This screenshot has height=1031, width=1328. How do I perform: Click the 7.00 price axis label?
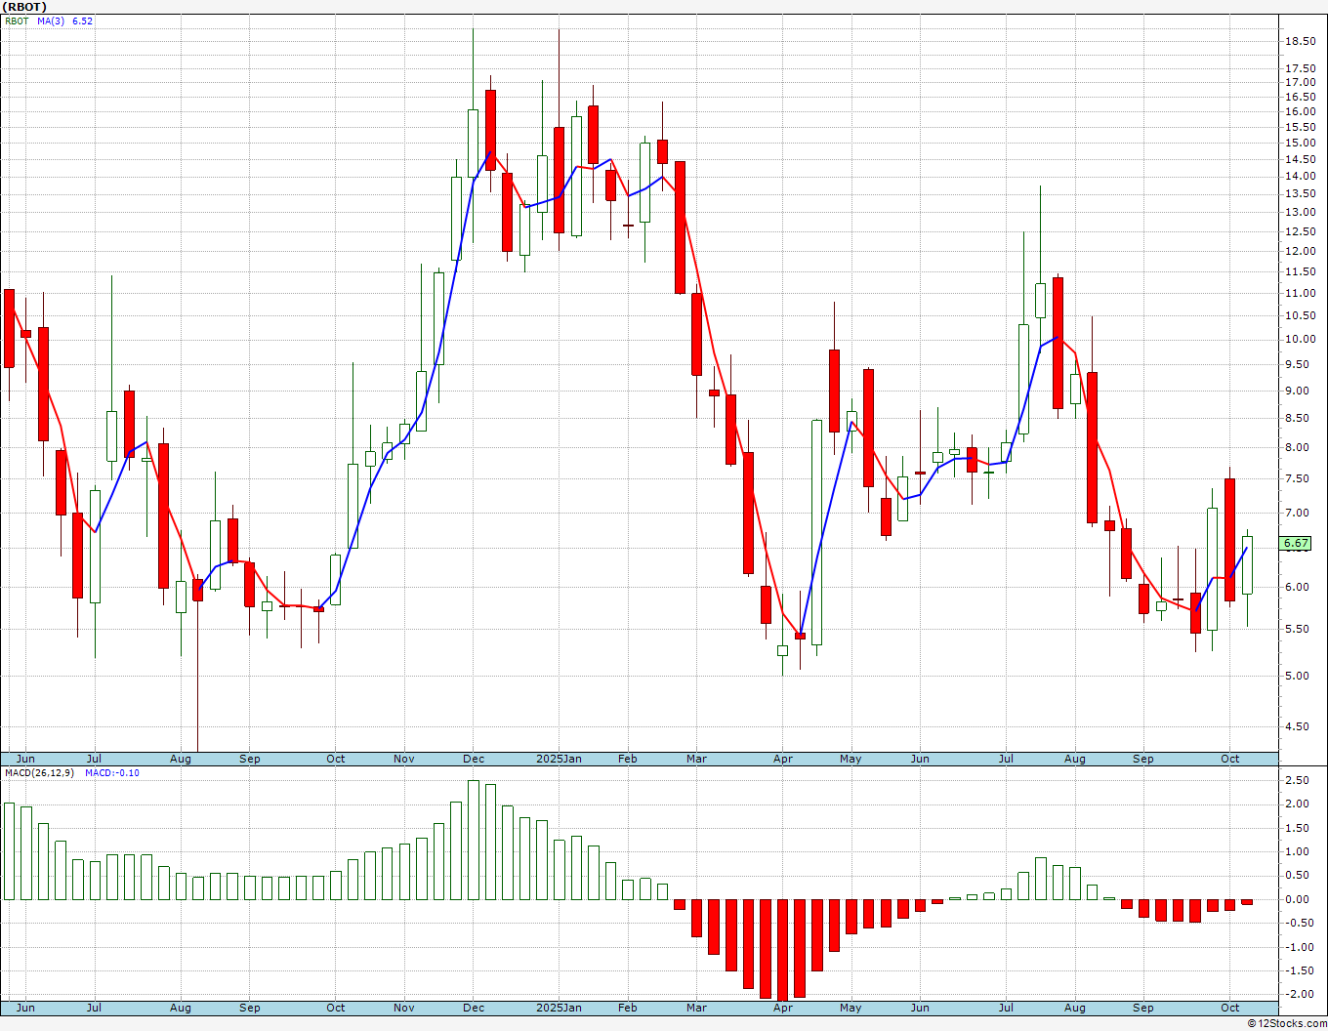click(x=1299, y=513)
